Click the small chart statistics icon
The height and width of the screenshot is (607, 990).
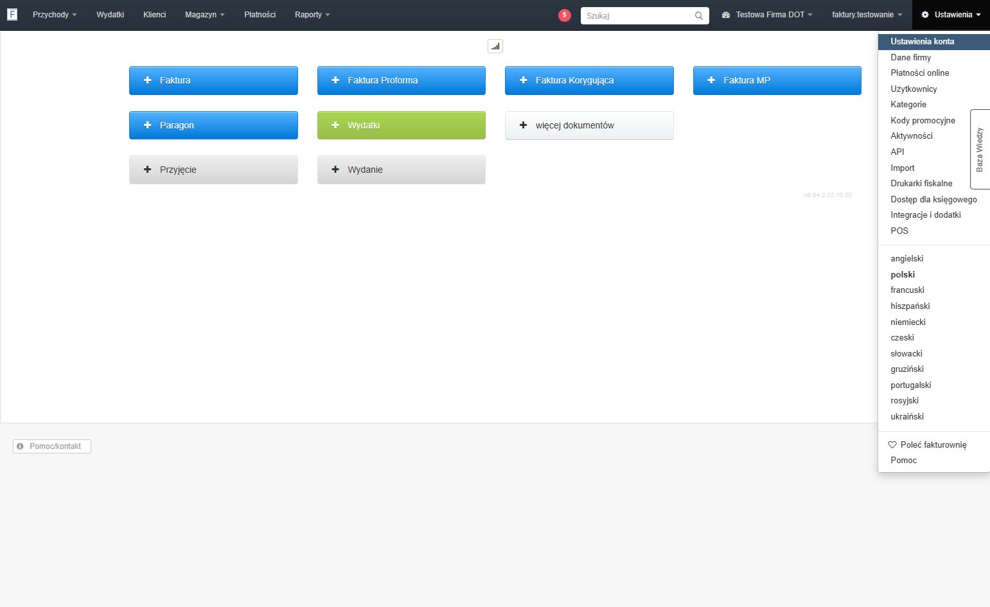(x=495, y=46)
